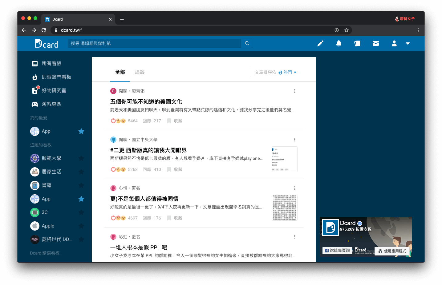Open the post 五個你可能不知道的美國文化

pyautogui.click(x=146, y=102)
